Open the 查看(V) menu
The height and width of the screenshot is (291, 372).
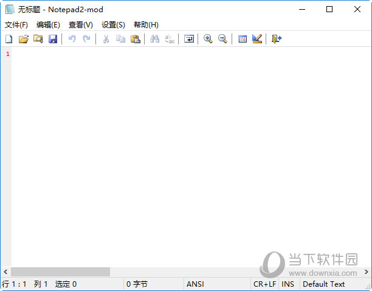click(81, 25)
